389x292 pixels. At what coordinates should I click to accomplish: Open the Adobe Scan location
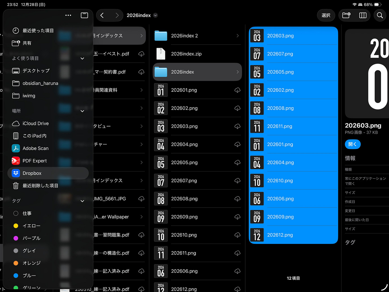48,148
